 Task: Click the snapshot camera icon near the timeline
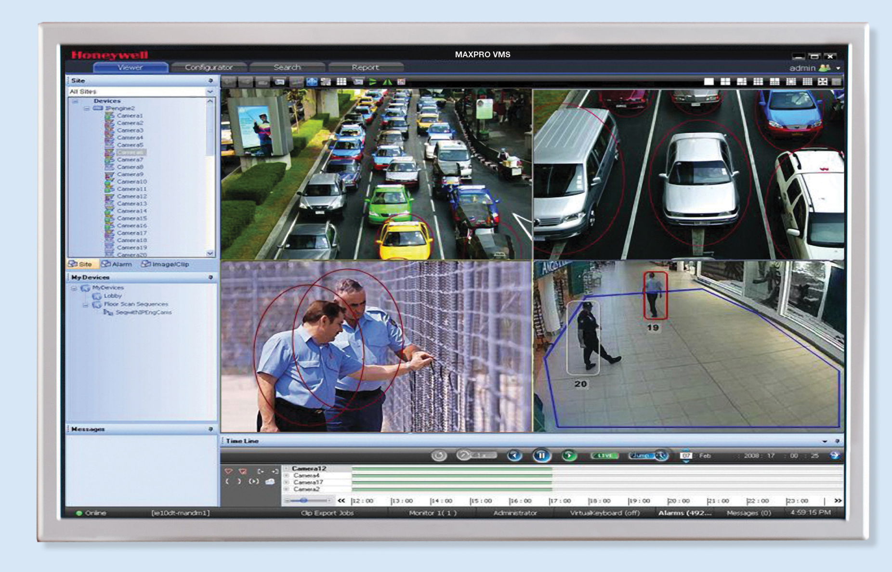tap(270, 482)
